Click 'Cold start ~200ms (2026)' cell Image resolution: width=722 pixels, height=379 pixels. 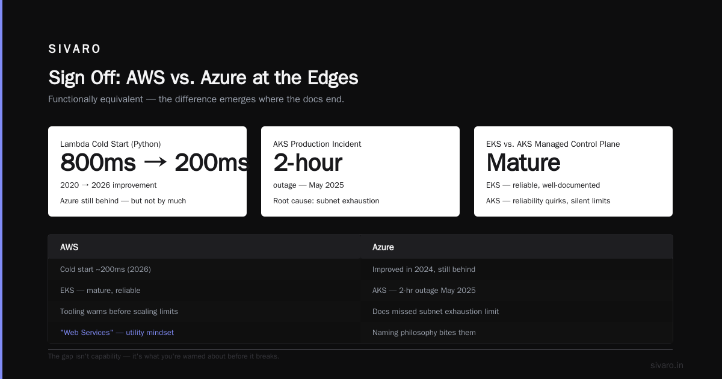[x=204, y=270]
